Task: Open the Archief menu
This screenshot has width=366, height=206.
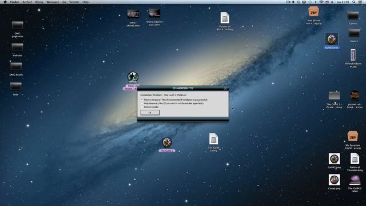Action: click(x=27, y=2)
